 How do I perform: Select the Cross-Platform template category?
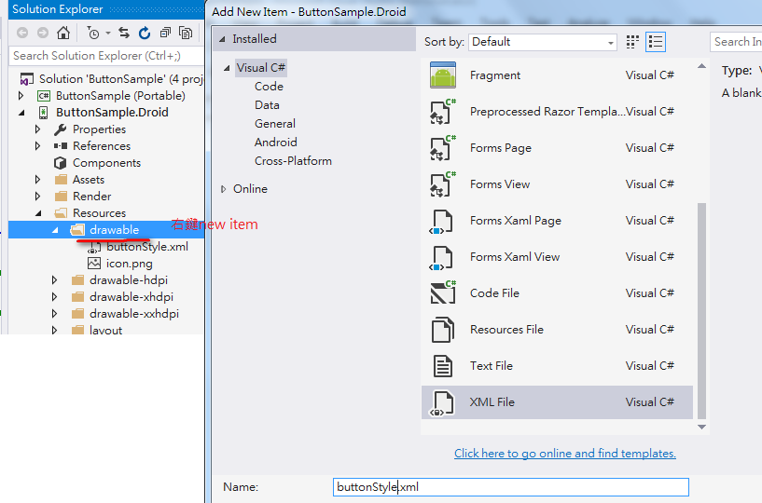point(293,161)
